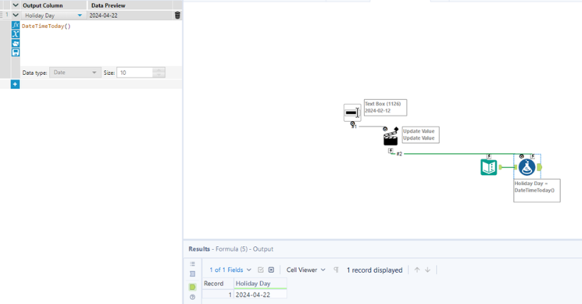This screenshot has width=582, height=304.
Task: Select the Holiday Day formula annotation
Action: [x=536, y=191]
